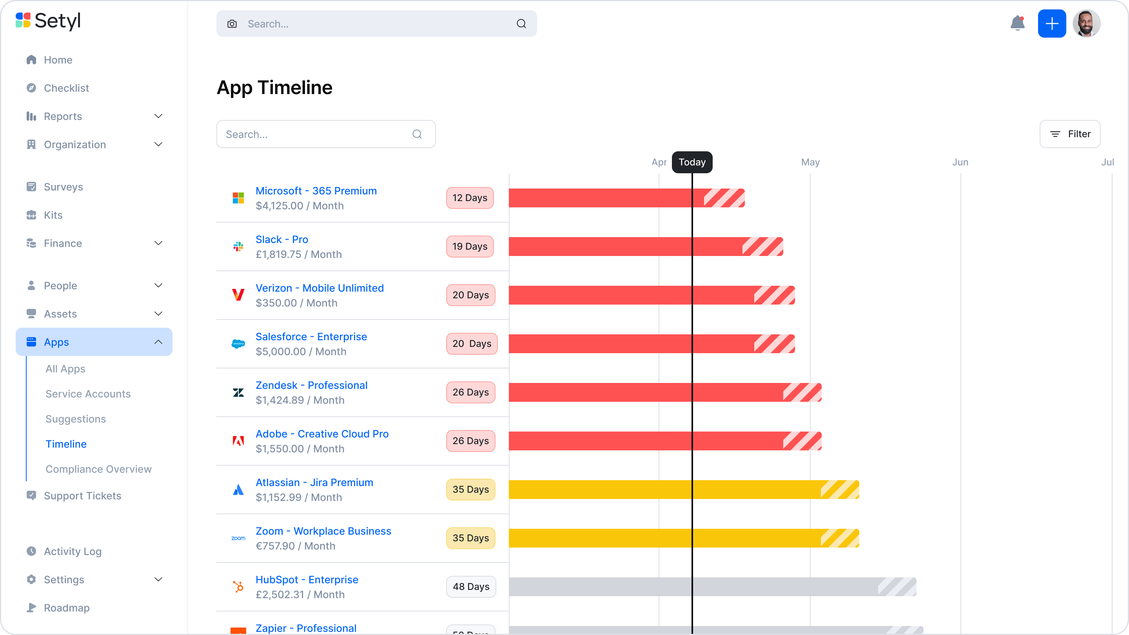The image size is (1129, 635).
Task: Click the Salesforce logo icon
Action: 238,344
